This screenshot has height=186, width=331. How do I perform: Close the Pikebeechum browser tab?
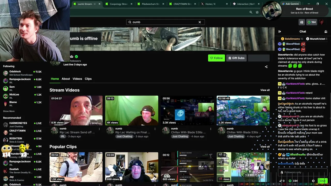[x=163, y=4]
